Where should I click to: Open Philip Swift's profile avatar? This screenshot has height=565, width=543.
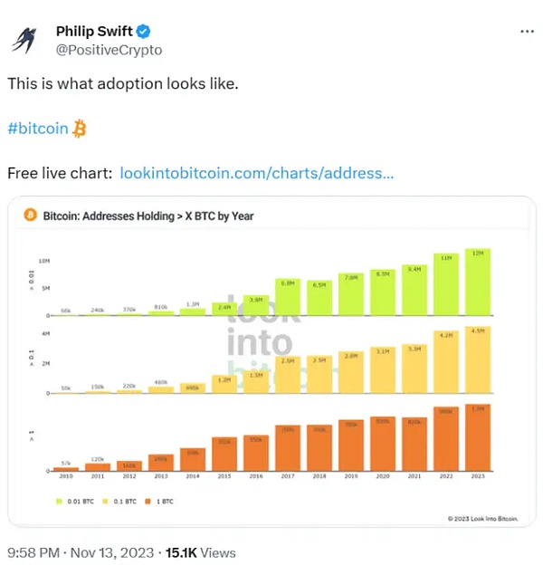click(25, 41)
